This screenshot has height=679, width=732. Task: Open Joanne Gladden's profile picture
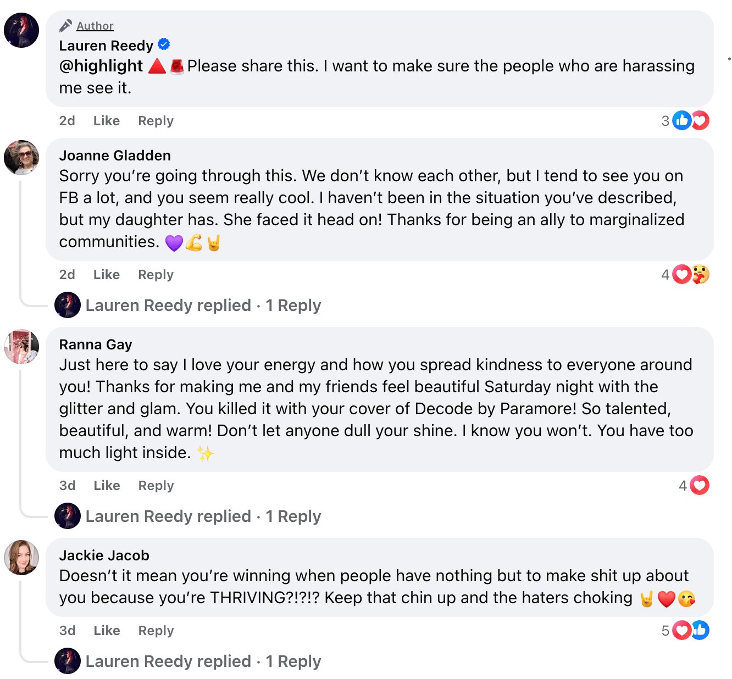coord(21,158)
